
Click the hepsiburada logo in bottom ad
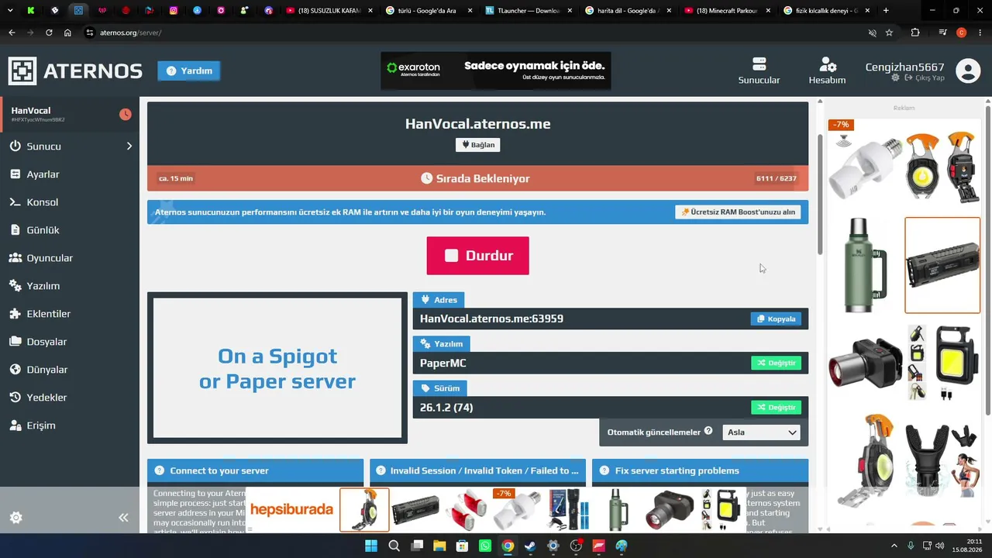coord(291,509)
